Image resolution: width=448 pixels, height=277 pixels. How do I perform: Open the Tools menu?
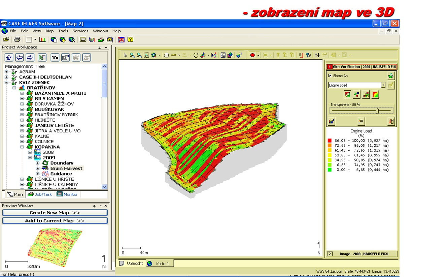63,31
